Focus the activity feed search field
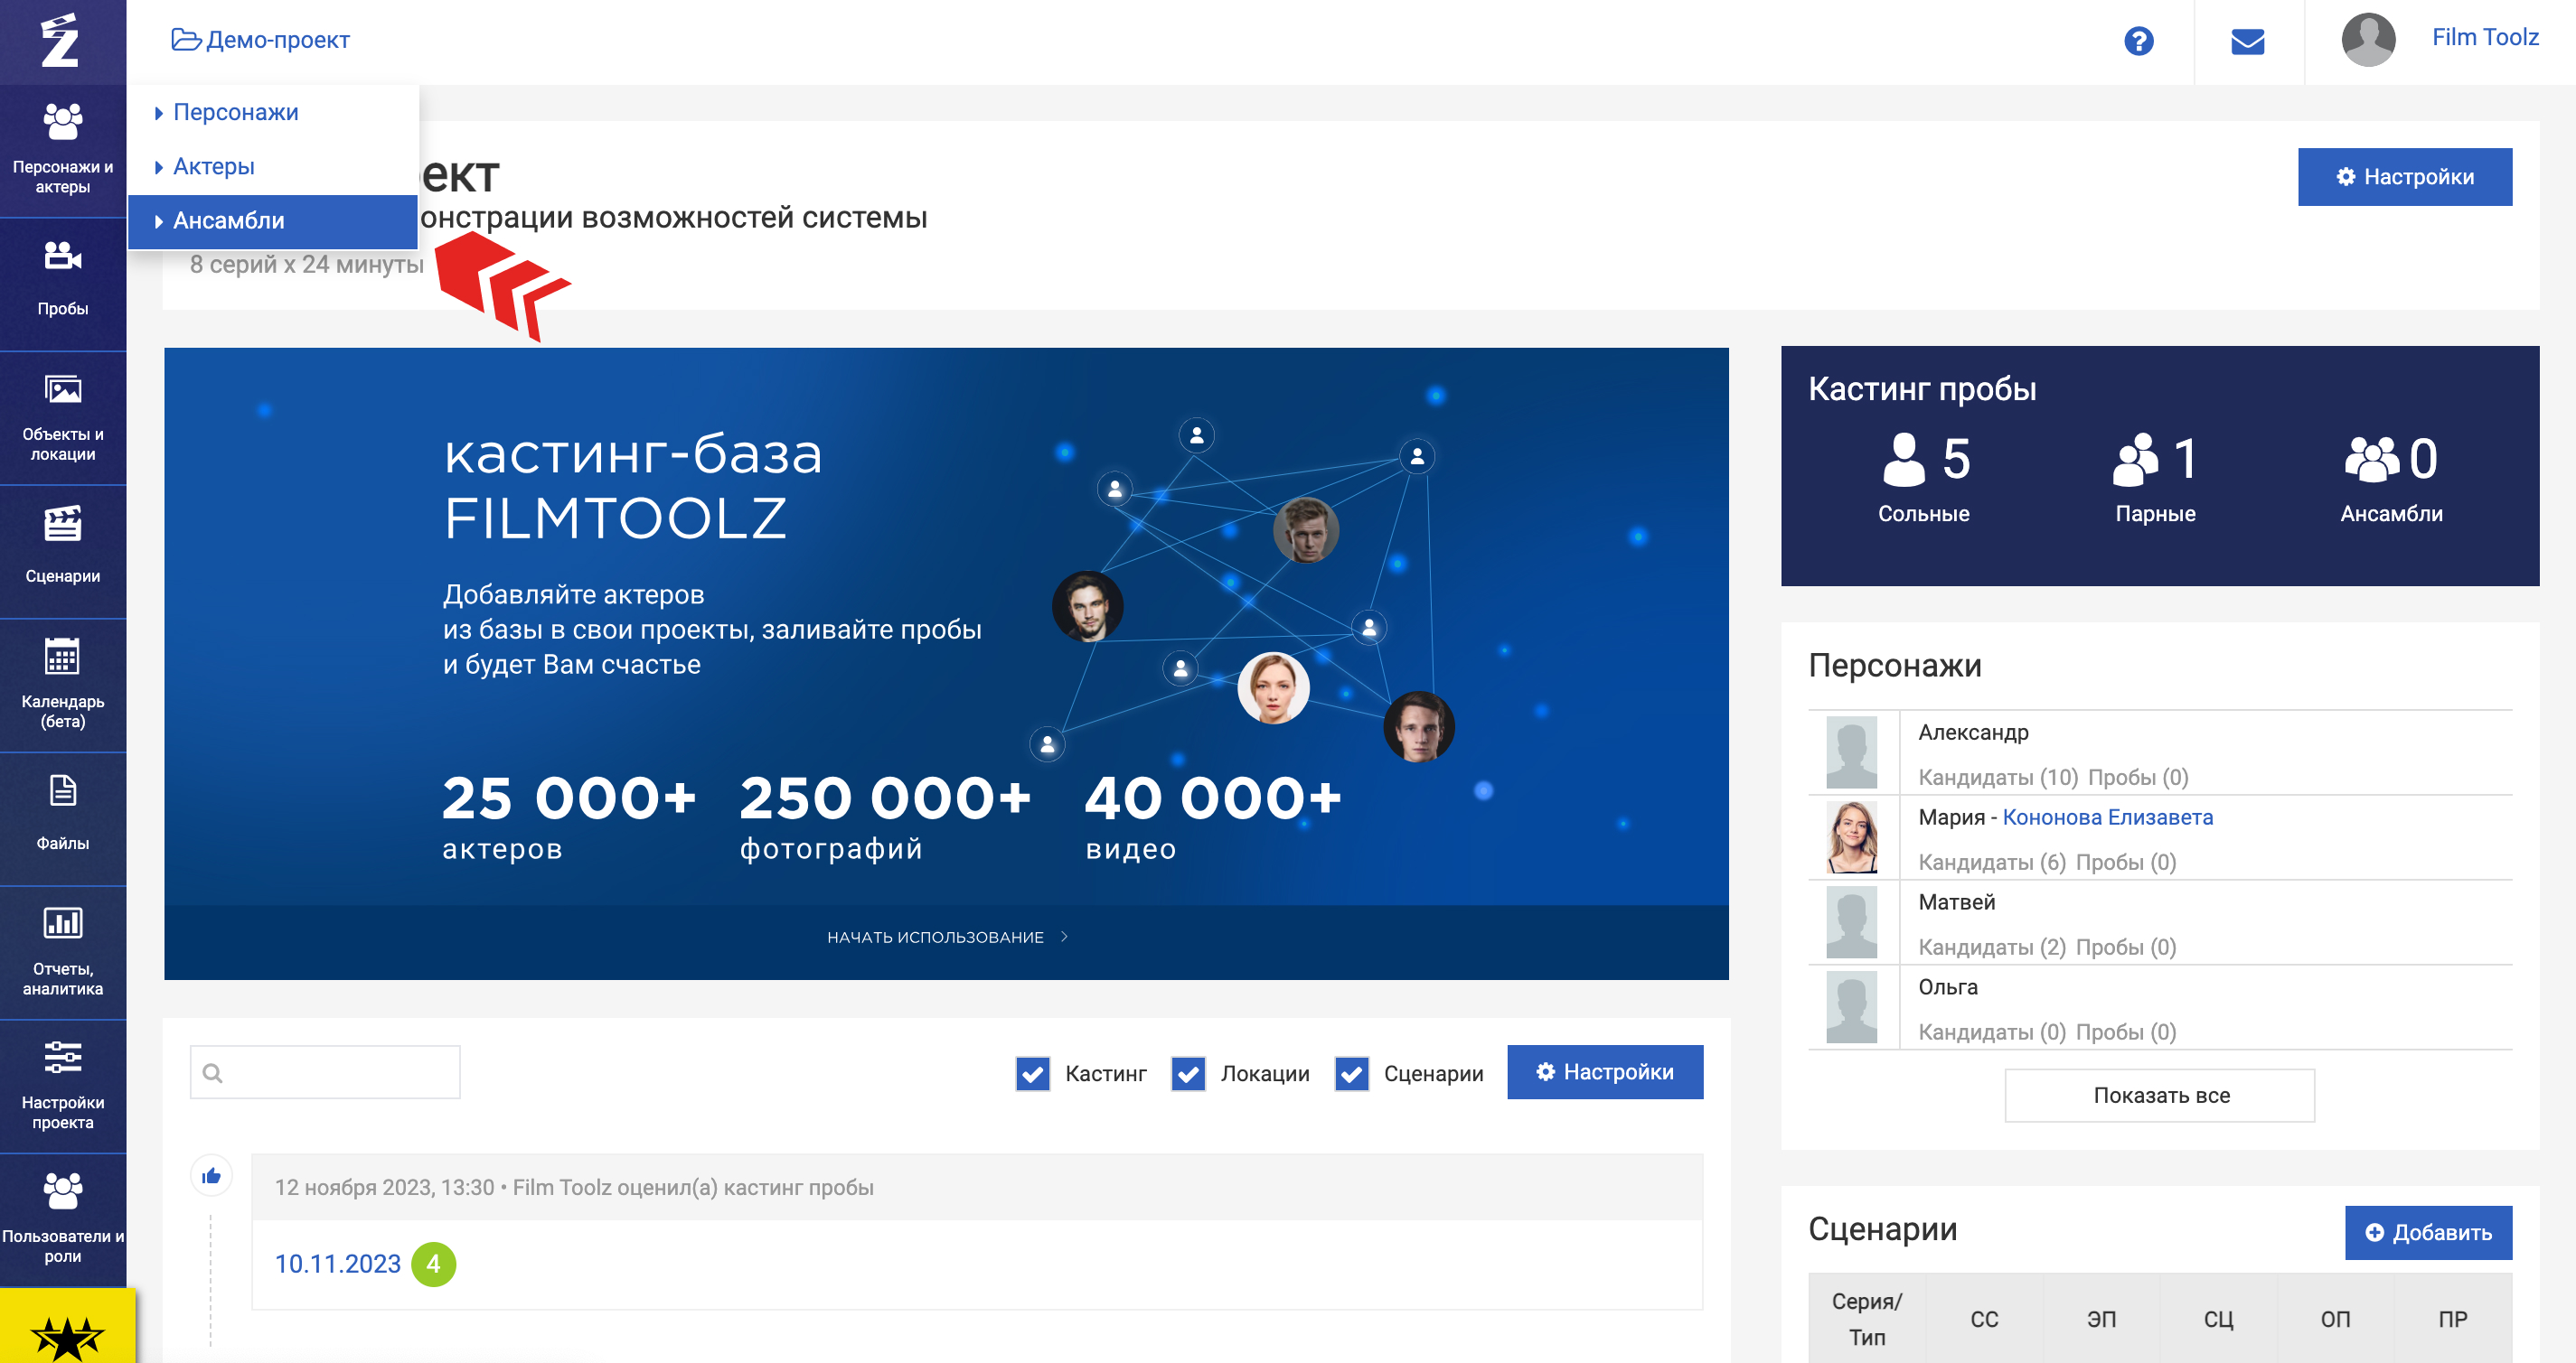 [325, 1072]
